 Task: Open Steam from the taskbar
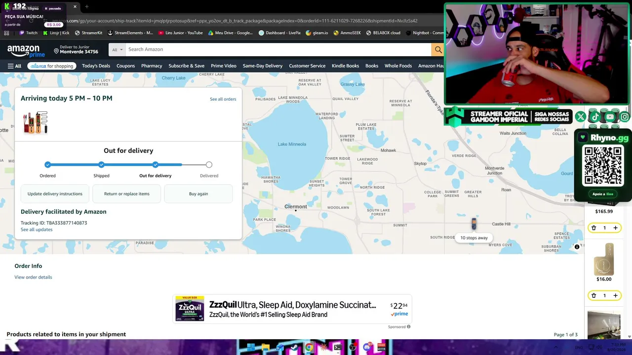click(x=294, y=347)
